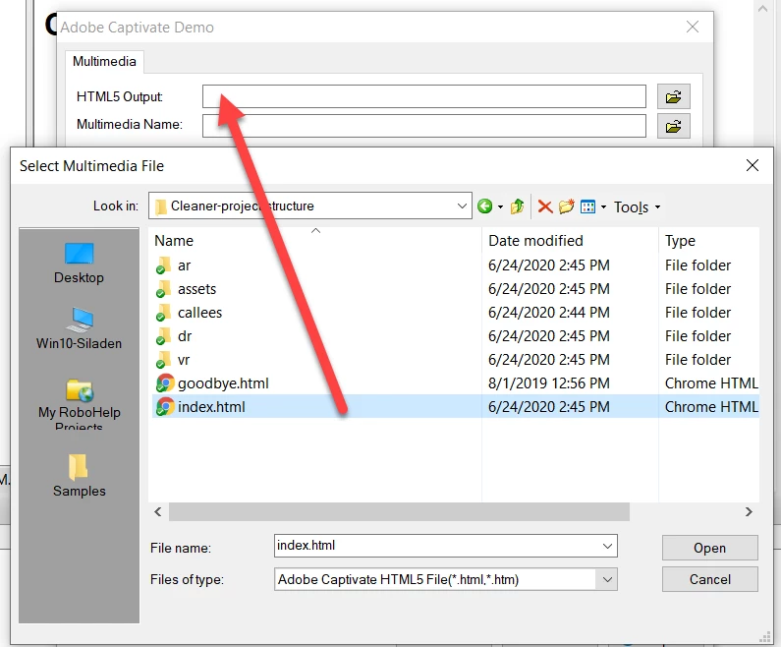Select the assets folder
The image size is (781, 647).
pyautogui.click(x=196, y=289)
